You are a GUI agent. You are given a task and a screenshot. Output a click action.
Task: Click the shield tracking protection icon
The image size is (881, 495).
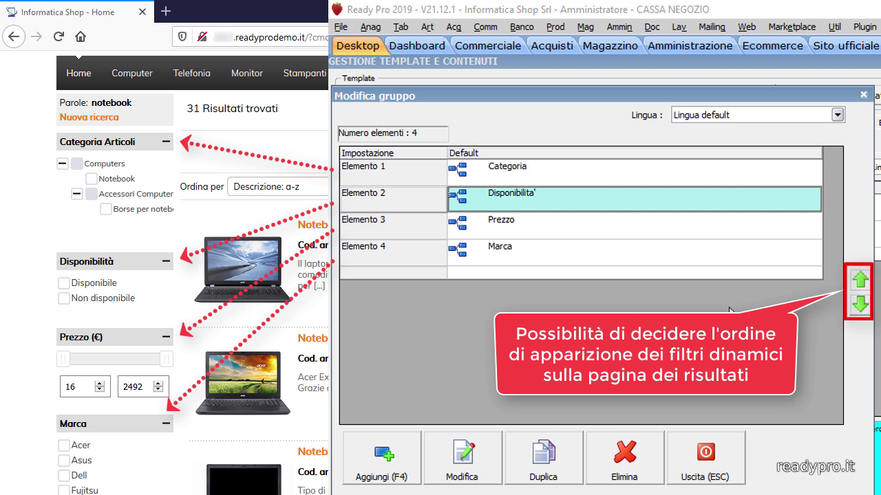(182, 36)
